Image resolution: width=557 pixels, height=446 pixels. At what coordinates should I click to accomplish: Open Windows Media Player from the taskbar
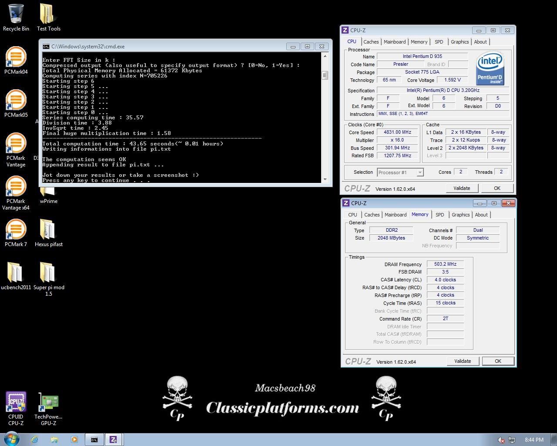[74, 439]
